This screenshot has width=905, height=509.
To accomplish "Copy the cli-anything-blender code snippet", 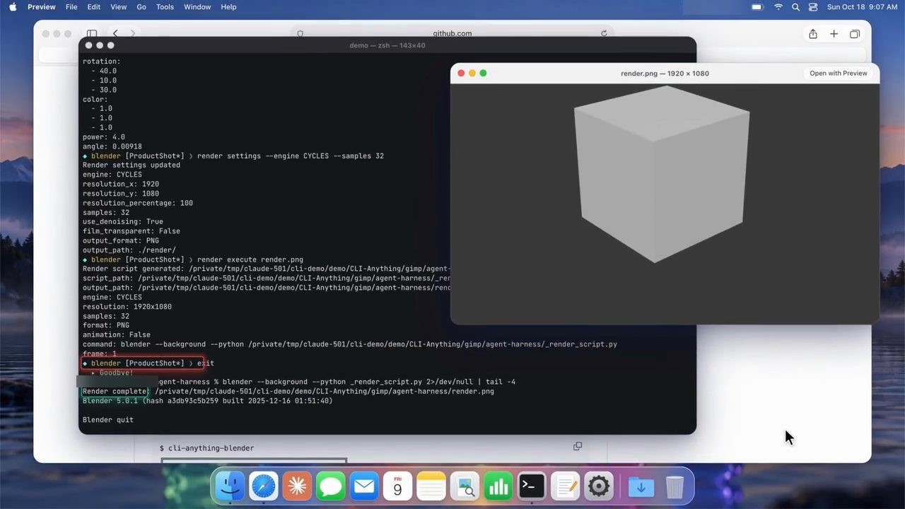I will click(x=578, y=446).
